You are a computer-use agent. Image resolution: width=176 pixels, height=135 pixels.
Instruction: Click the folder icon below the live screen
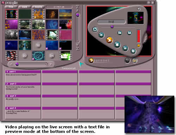coord(134,60)
